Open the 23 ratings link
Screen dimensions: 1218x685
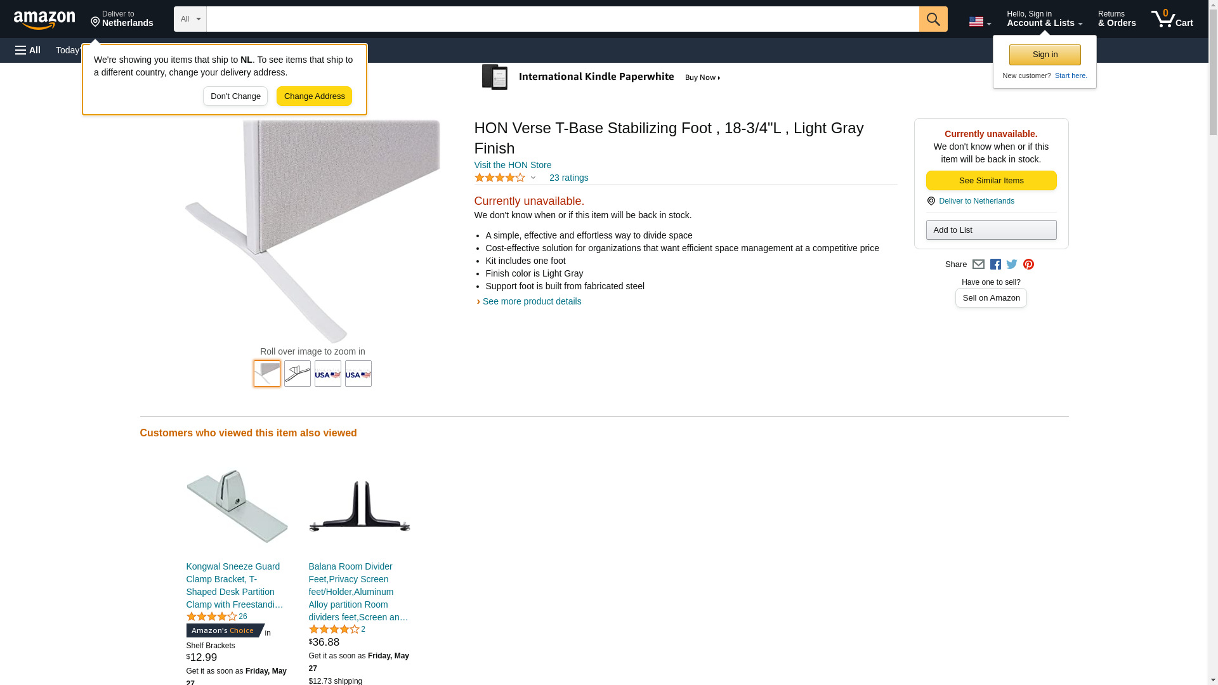[568, 178]
